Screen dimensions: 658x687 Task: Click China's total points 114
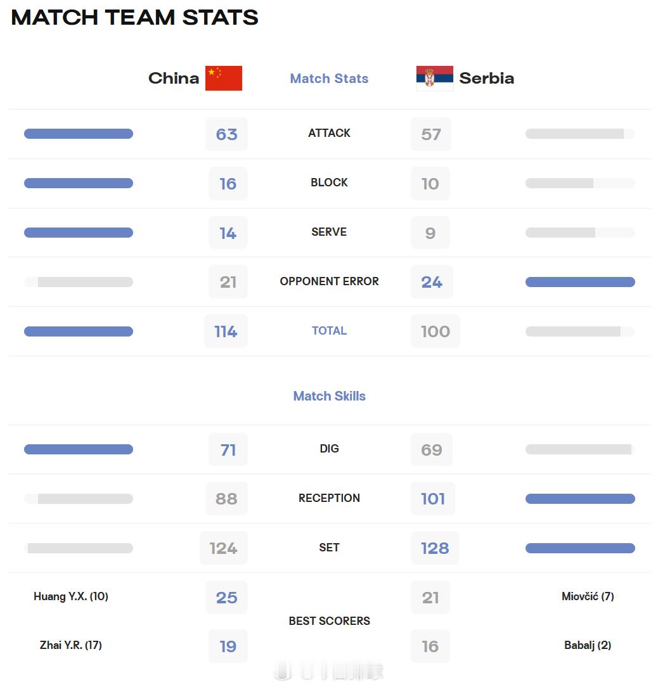pyautogui.click(x=226, y=331)
